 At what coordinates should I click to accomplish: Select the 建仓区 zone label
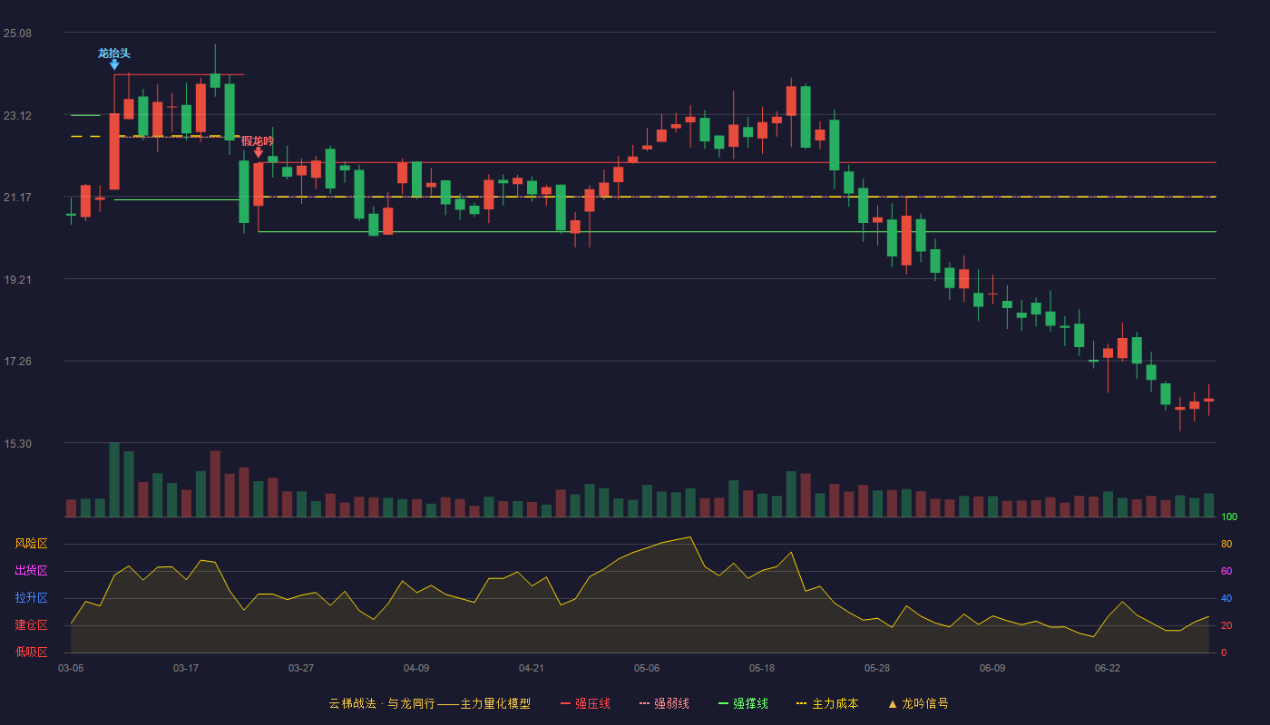click(31, 625)
